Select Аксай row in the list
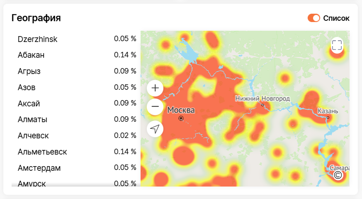362x199 pixels. pos(29,103)
